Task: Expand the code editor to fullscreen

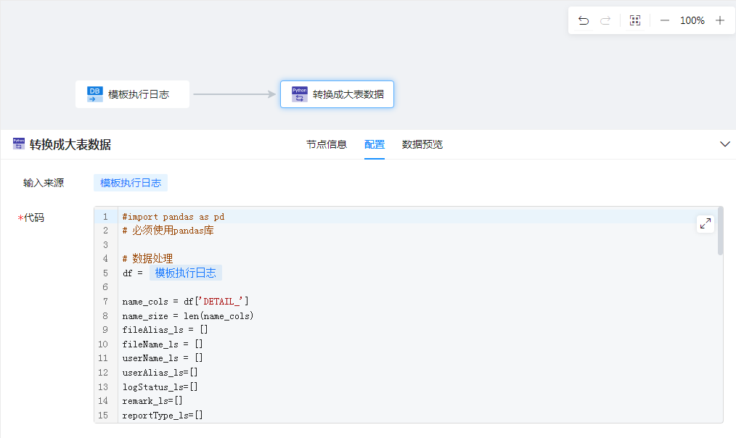Action: point(706,224)
